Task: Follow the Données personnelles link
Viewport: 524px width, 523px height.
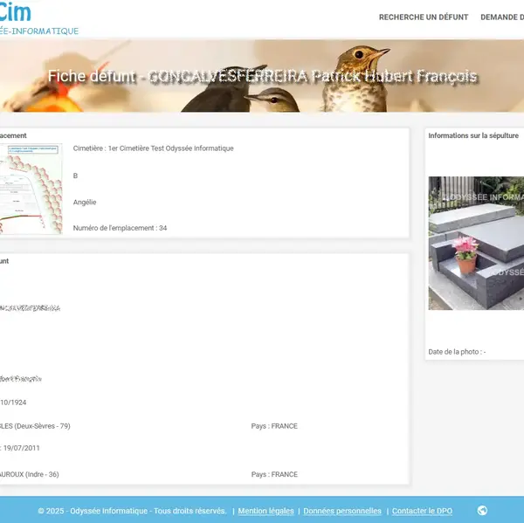Action: tap(342, 511)
